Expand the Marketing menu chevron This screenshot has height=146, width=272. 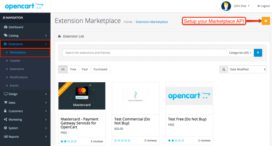(x=46, y=120)
